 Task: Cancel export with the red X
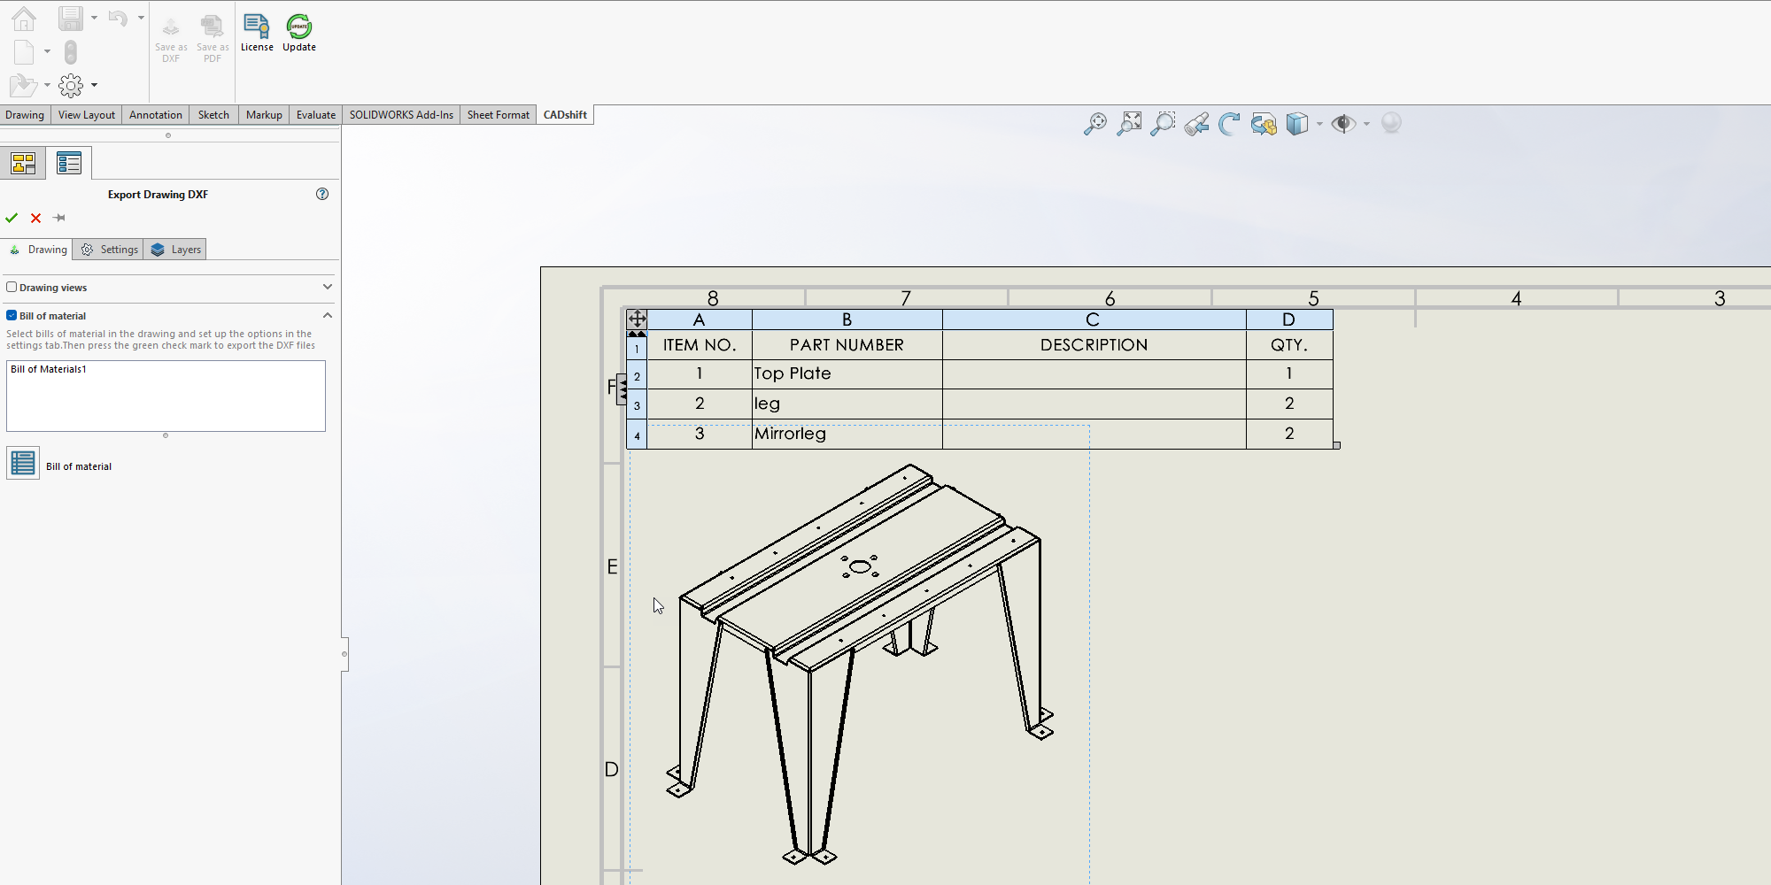(35, 218)
